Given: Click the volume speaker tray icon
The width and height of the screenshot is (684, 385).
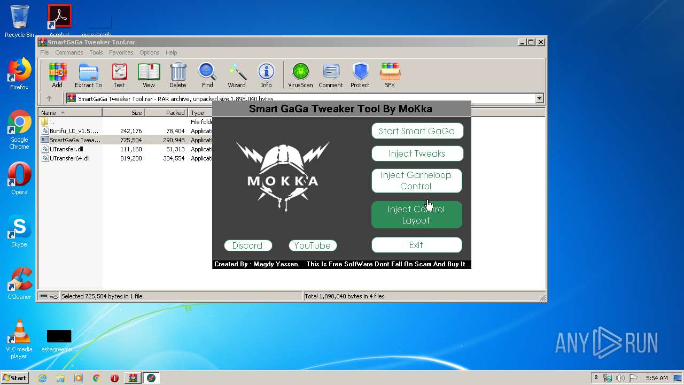Looking at the screenshot, I should click(620, 378).
